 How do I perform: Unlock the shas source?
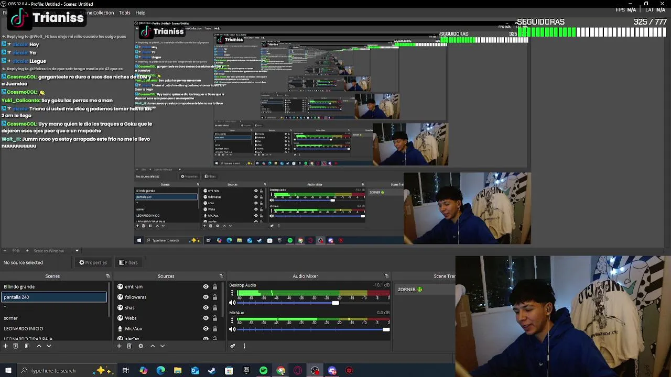[x=214, y=307]
